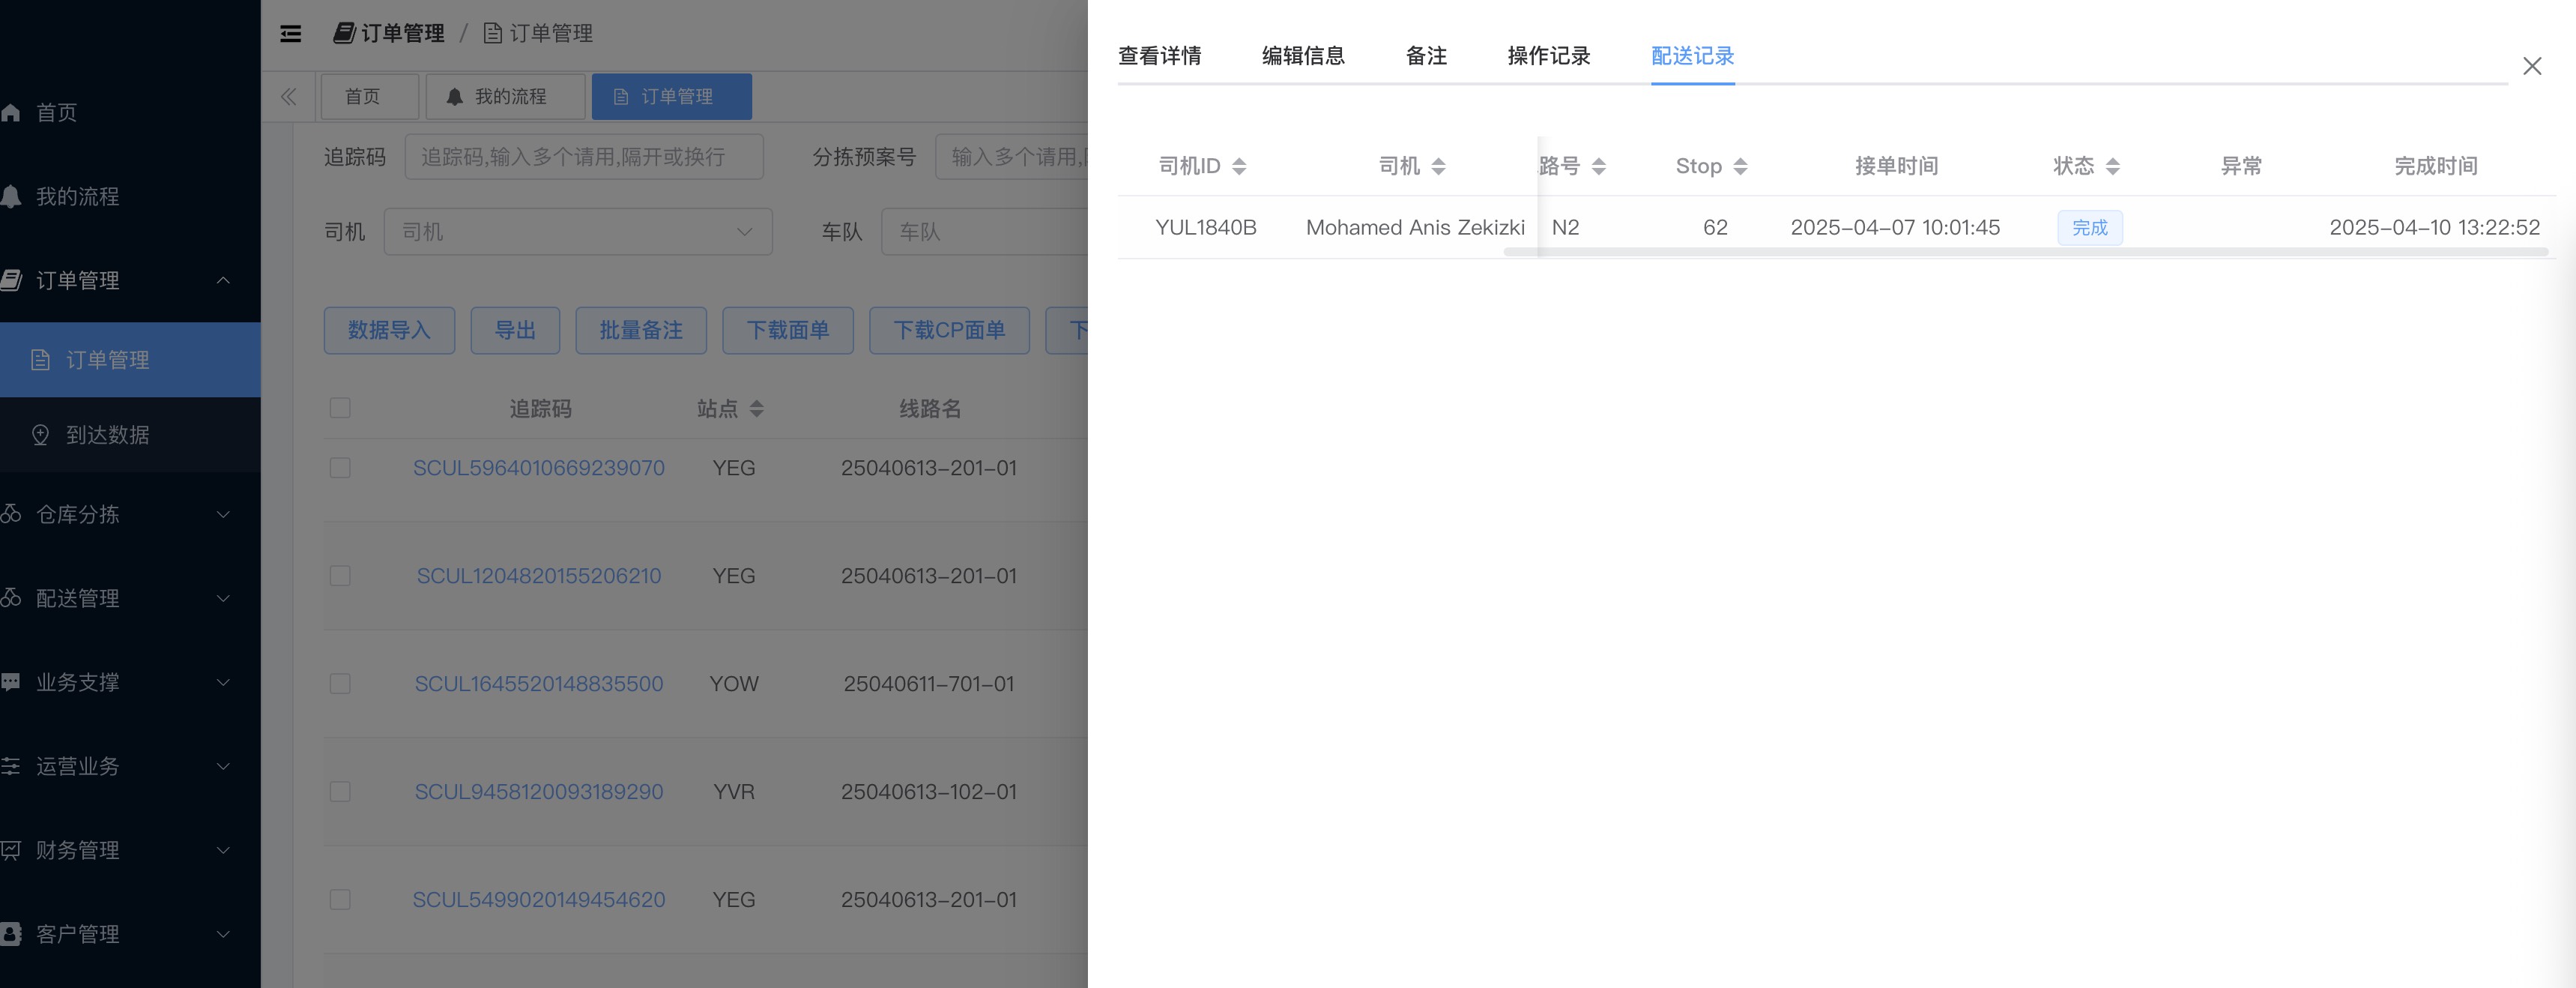The height and width of the screenshot is (988, 2576).
Task: Toggle the select-all header checkbox
Action: tap(340, 408)
